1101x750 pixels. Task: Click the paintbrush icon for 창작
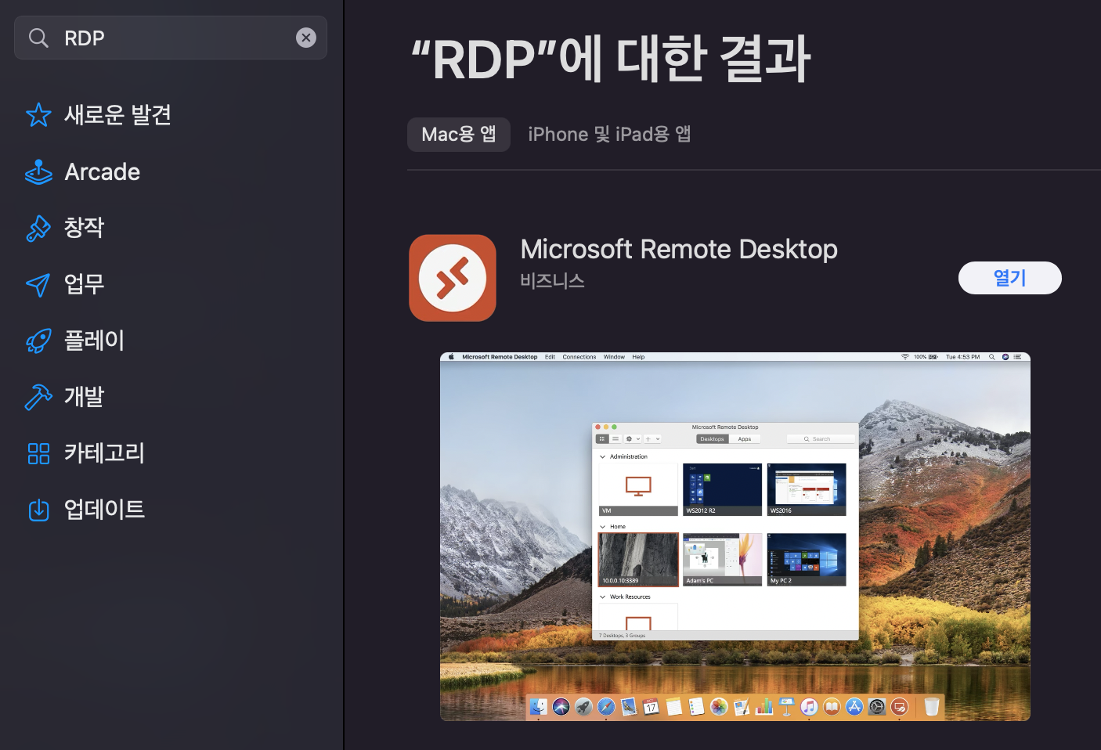pyautogui.click(x=38, y=228)
